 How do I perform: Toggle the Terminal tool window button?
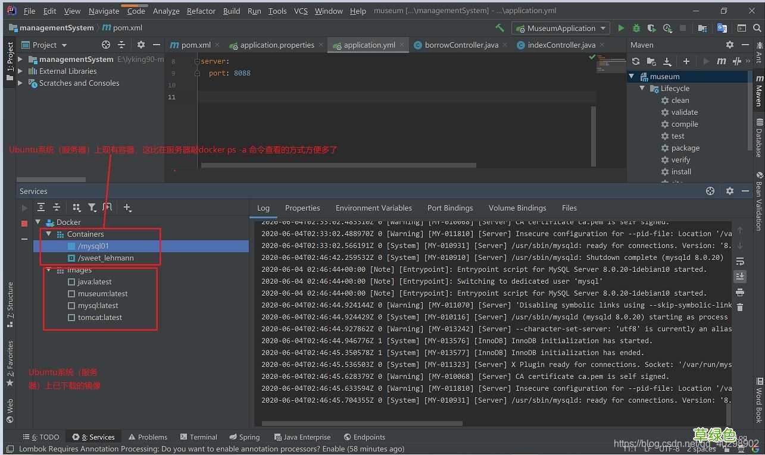point(199,437)
